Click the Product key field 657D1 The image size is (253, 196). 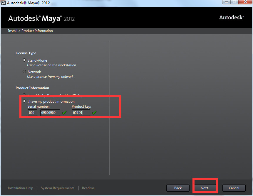coord(81,113)
